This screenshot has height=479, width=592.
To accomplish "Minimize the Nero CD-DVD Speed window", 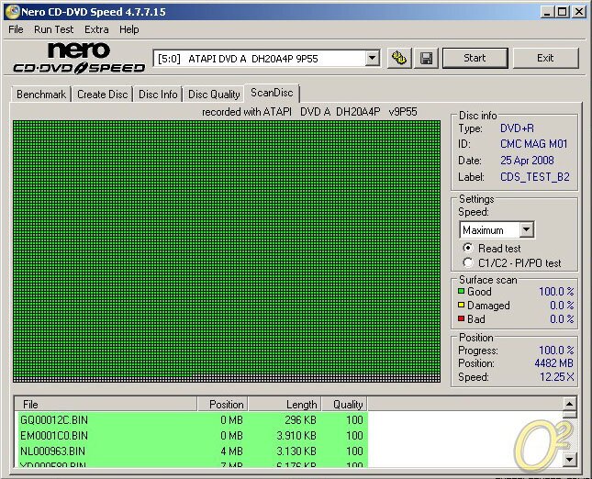I will pos(547,12).
